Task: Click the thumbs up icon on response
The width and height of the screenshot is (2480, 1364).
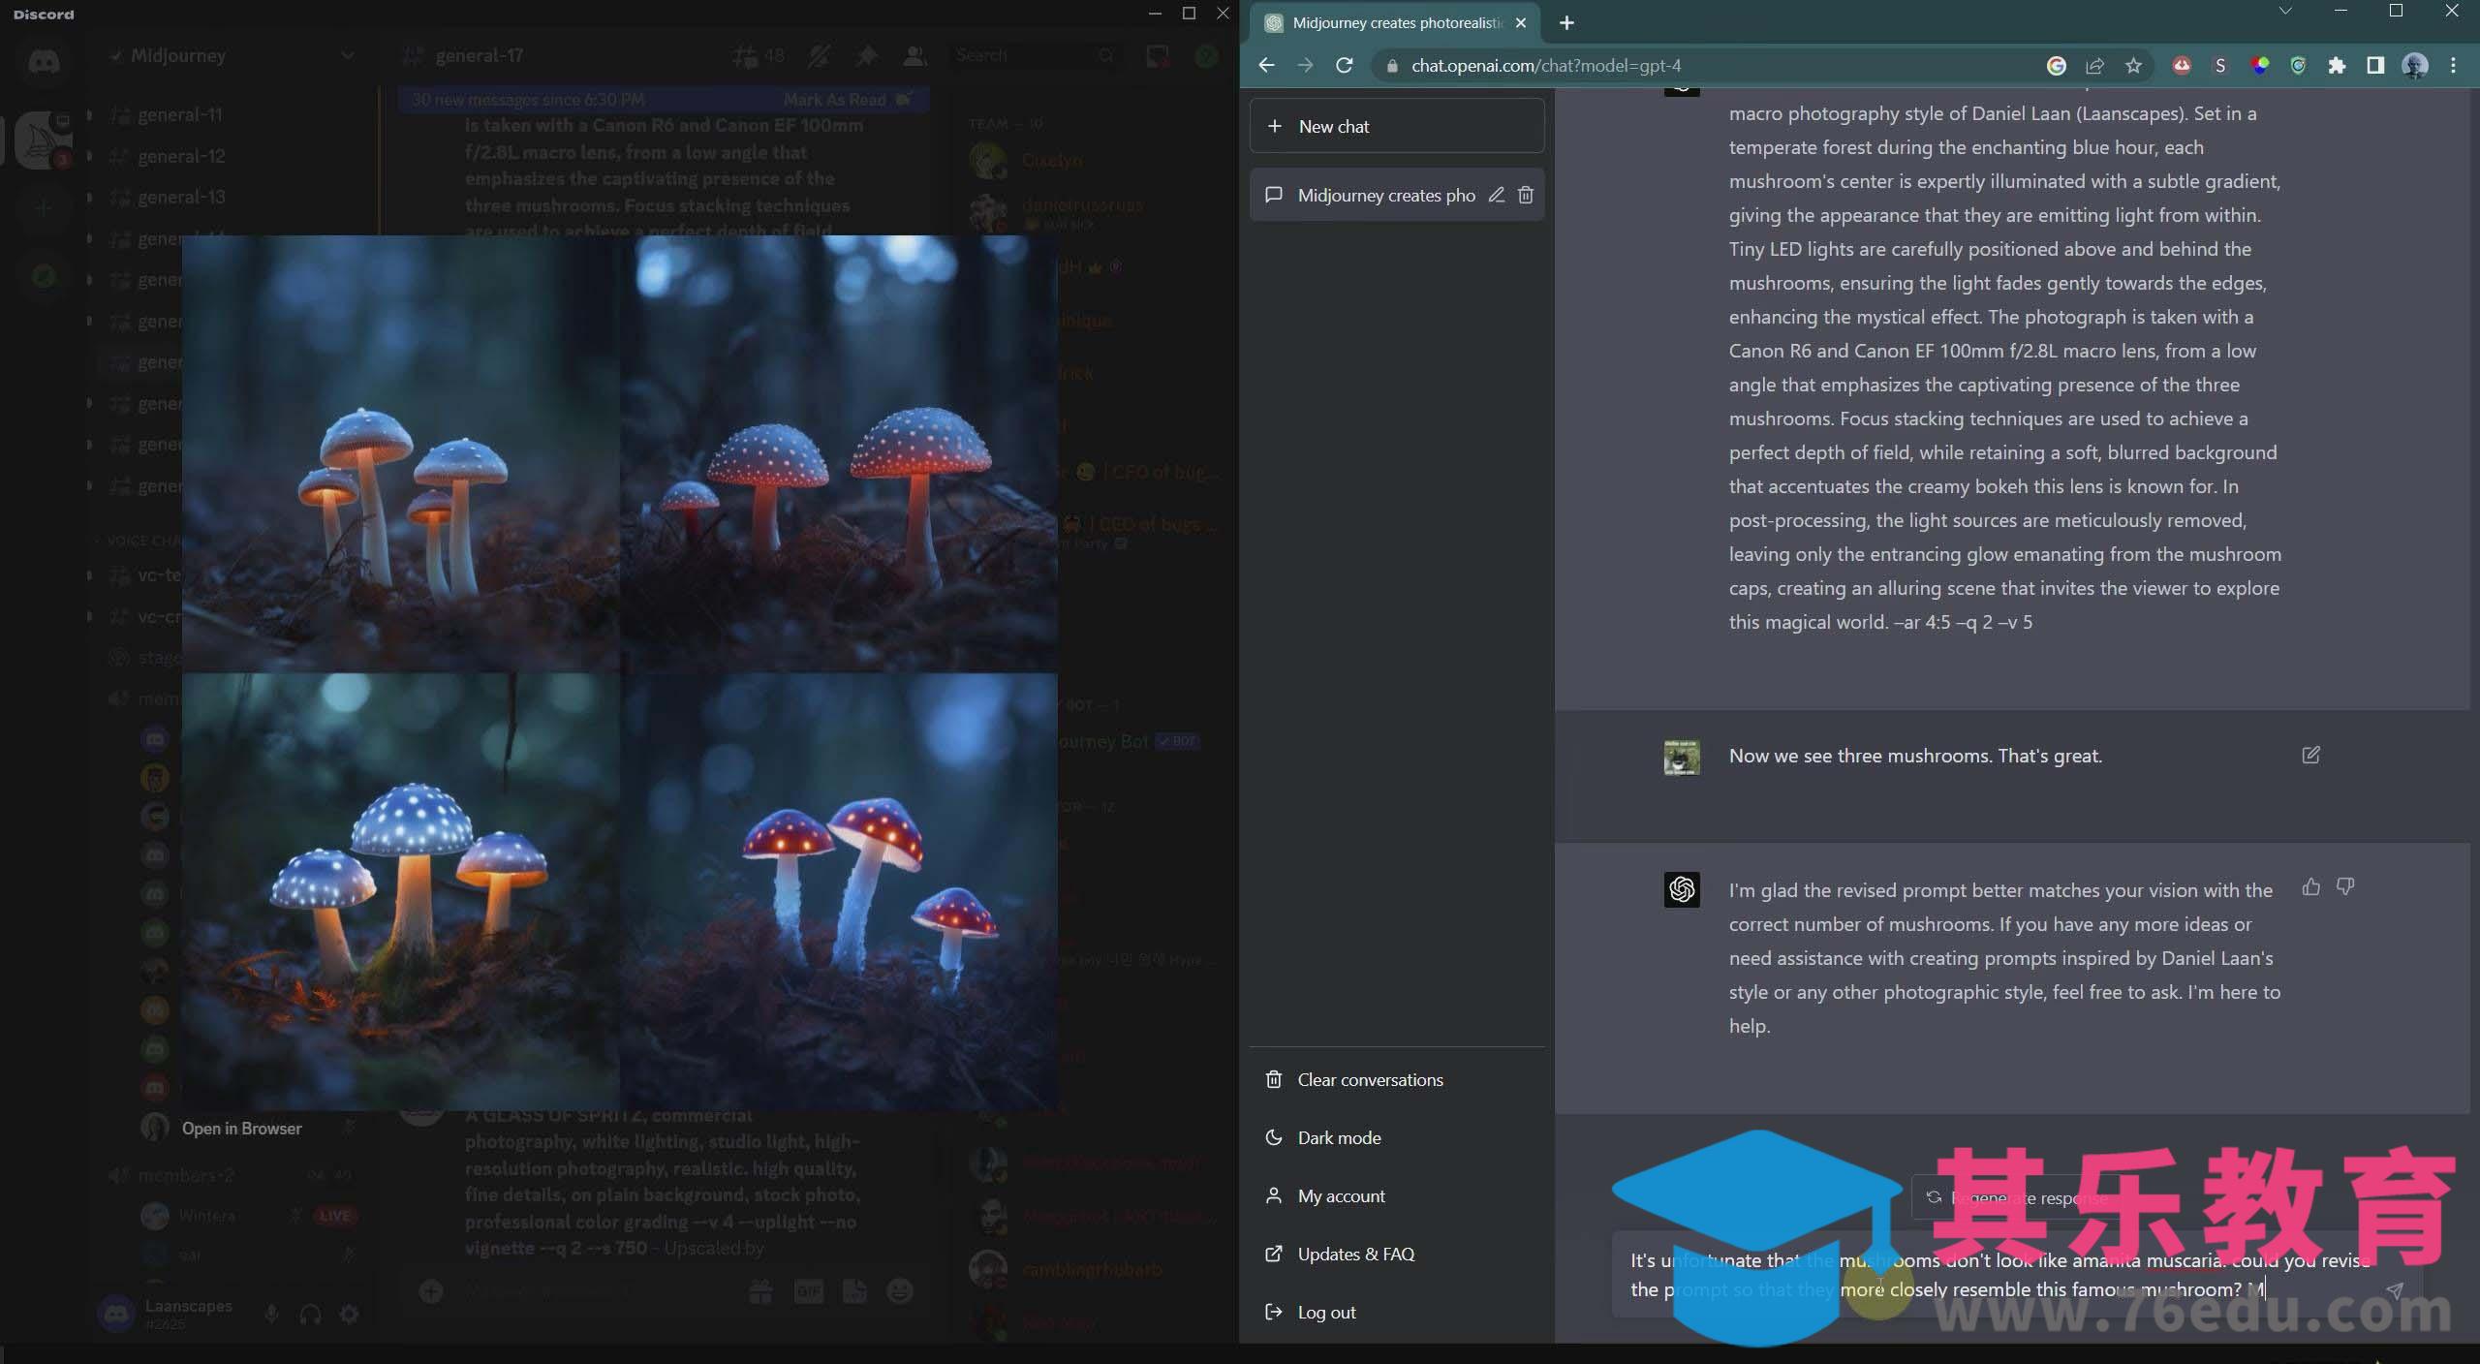Action: 2310,886
